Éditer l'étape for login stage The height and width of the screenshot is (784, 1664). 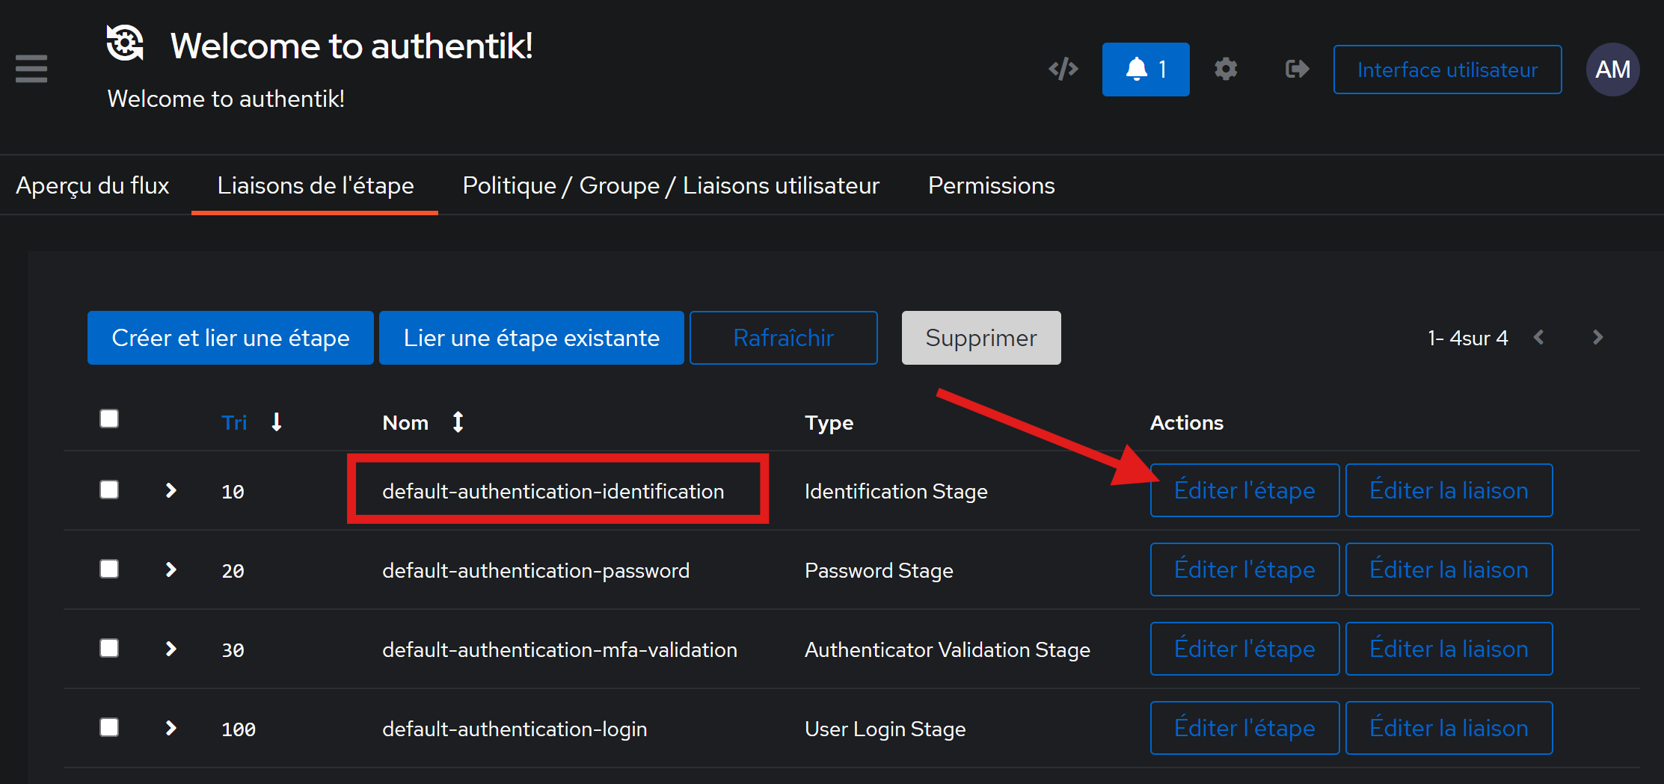[1244, 728]
